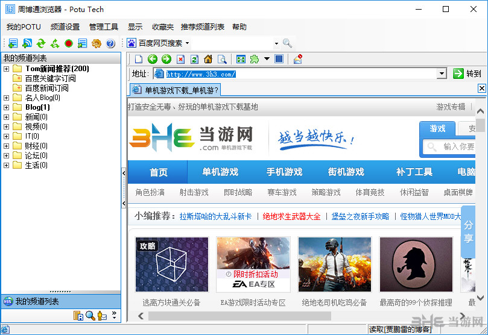Click the 我的频道列表 panel bar with RSS globe
This screenshot has width=488, height=335.
[x=61, y=301]
